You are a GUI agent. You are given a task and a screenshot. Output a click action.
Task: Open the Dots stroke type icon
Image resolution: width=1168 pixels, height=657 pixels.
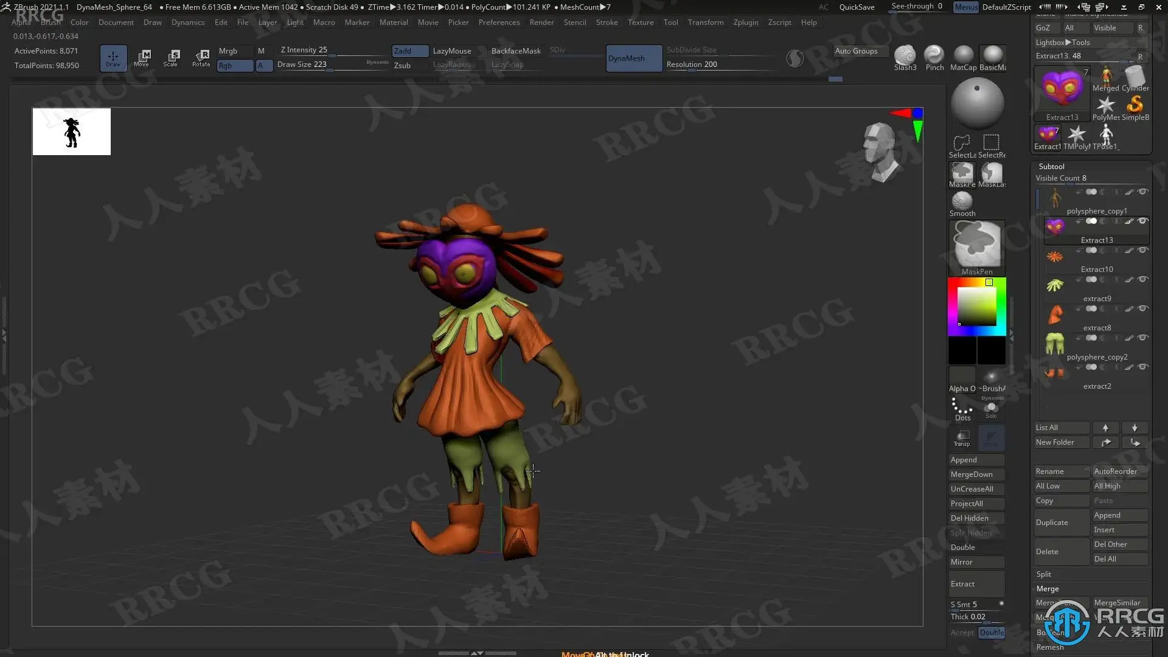tap(962, 409)
